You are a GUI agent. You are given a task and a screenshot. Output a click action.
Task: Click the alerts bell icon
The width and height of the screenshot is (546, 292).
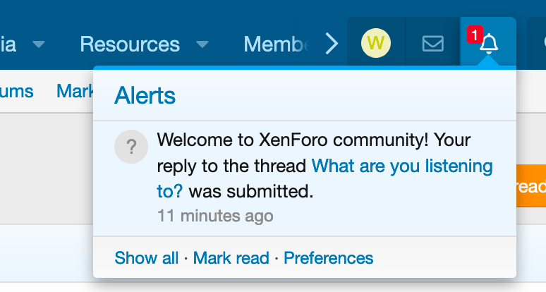click(x=488, y=44)
